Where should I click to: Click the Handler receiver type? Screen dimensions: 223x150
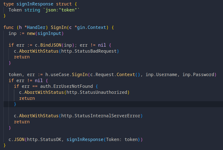point(36,27)
